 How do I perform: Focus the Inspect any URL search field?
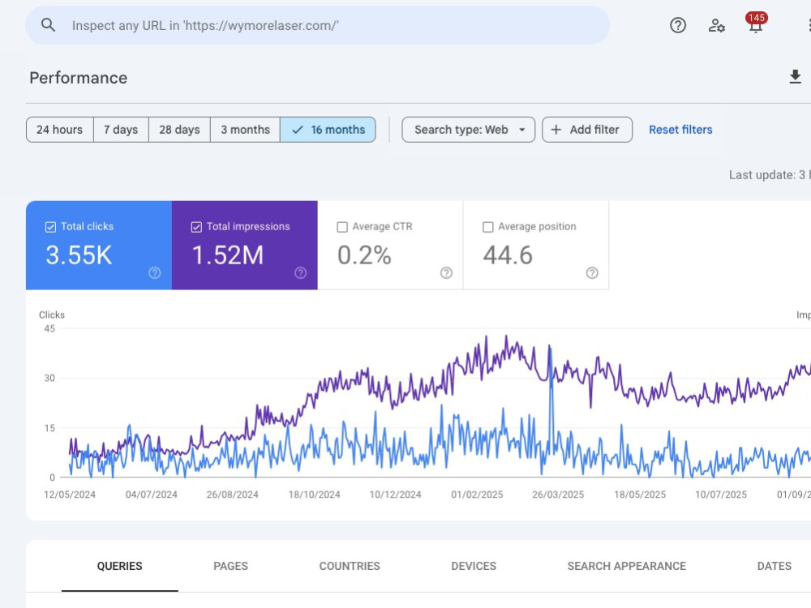click(x=318, y=25)
